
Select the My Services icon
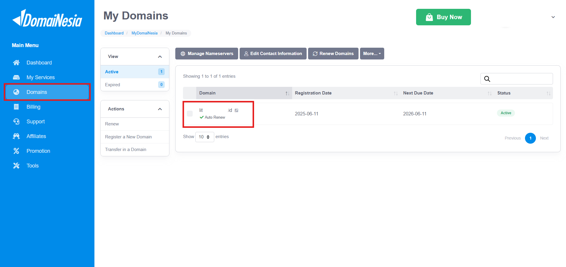point(17,77)
